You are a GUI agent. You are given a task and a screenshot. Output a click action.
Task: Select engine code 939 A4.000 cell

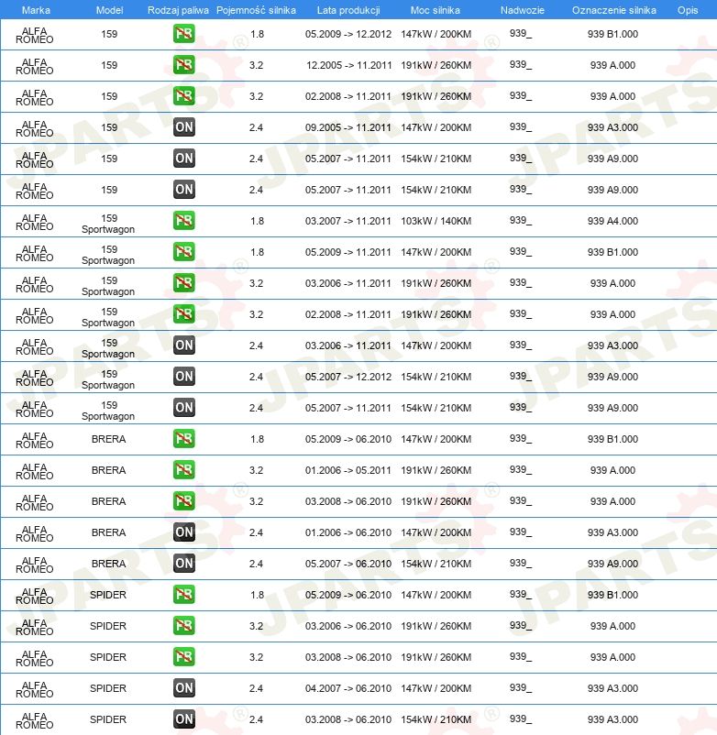coord(612,221)
